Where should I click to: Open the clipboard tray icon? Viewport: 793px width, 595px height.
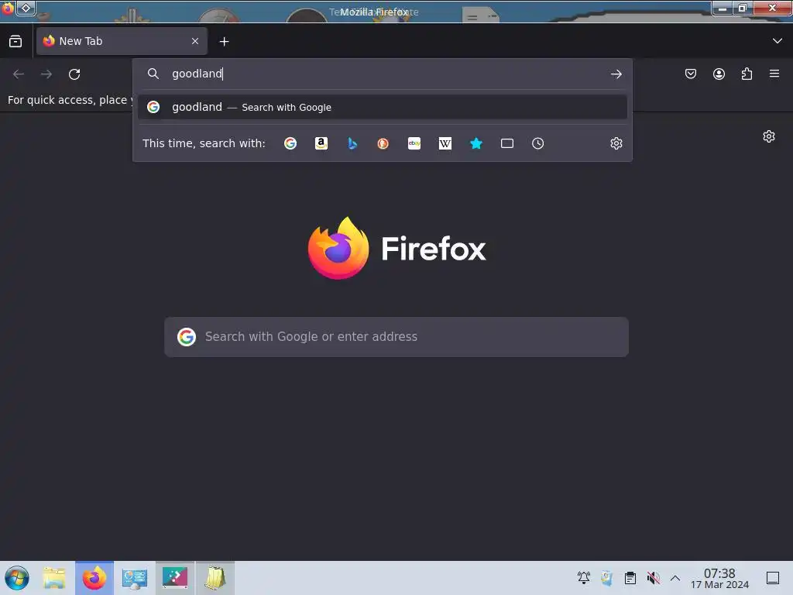point(630,578)
